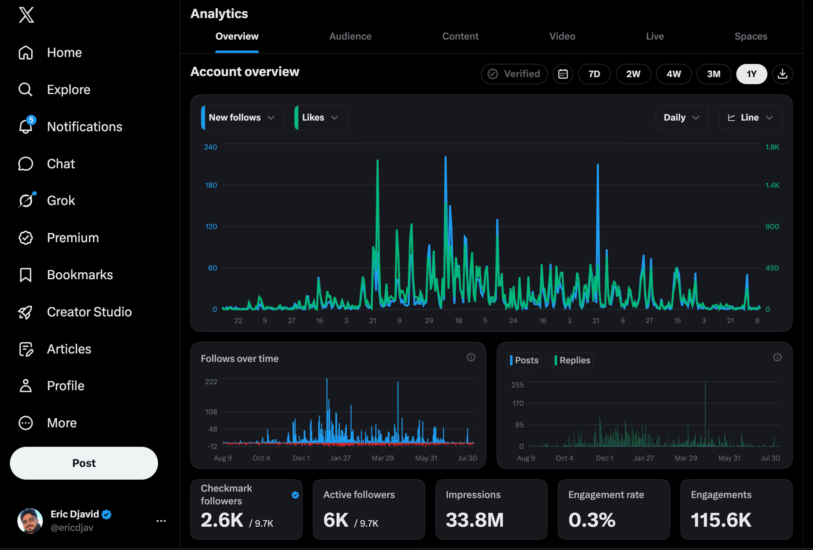This screenshot has width=813, height=550.
Task: Click the Account overview heading
Action: [245, 72]
